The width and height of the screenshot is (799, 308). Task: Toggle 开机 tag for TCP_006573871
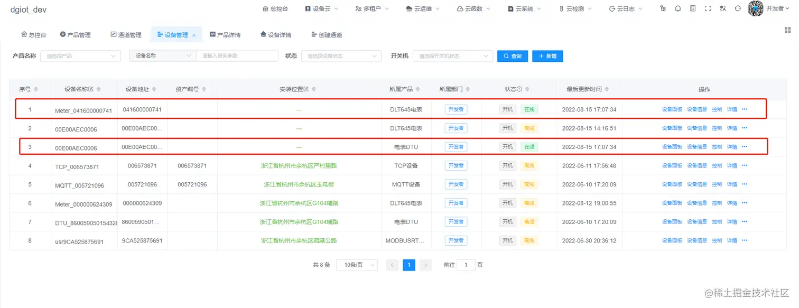[x=507, y=165]
